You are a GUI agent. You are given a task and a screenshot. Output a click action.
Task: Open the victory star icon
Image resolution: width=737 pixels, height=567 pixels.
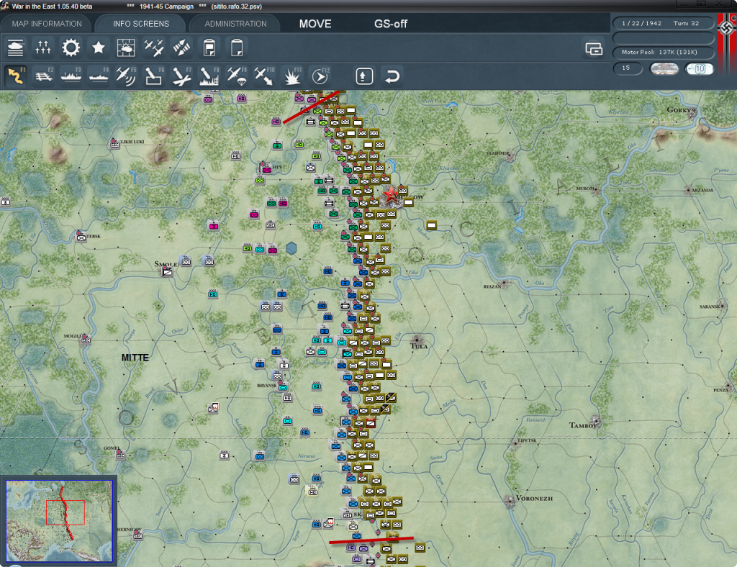(x=99, y=48)
